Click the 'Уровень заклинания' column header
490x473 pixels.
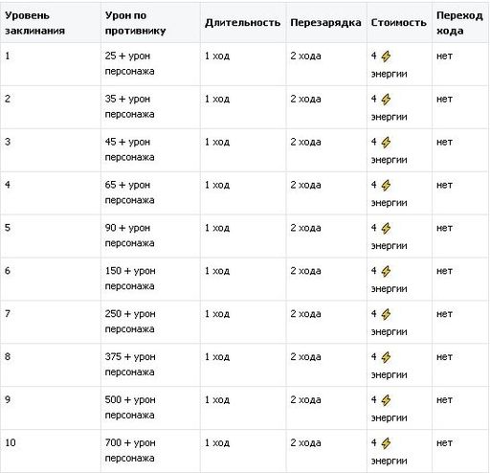[51, 23]
